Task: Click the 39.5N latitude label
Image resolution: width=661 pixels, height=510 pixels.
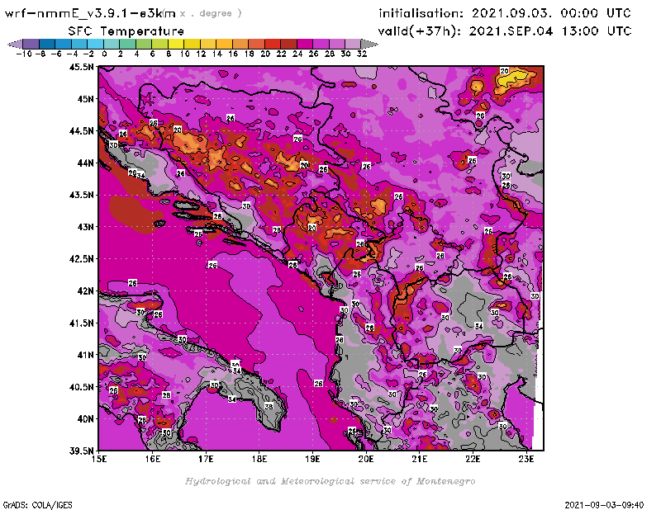Action: coord(81,451)
